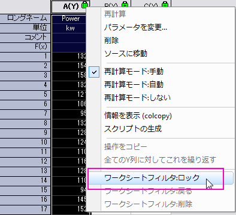Set 再計算モード:手動 checked option
Screen dimensions: 236x215
tap(134, 72)
